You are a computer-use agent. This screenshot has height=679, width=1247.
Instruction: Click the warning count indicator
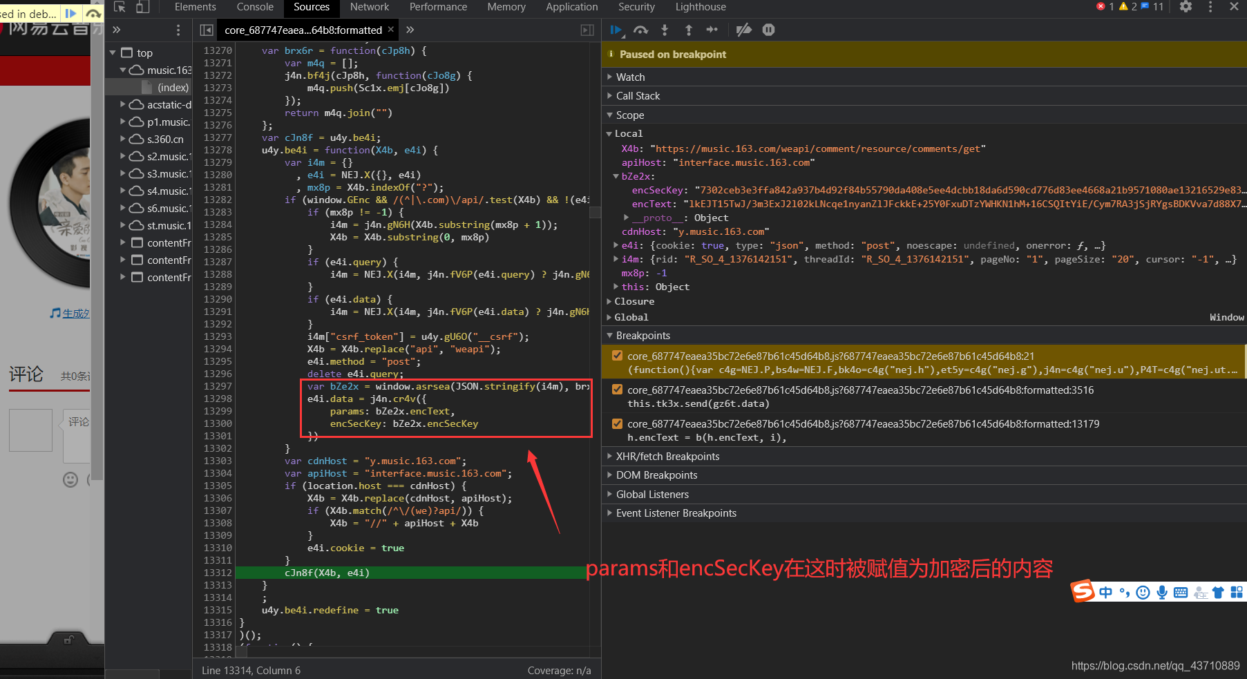pos(1128,7)
